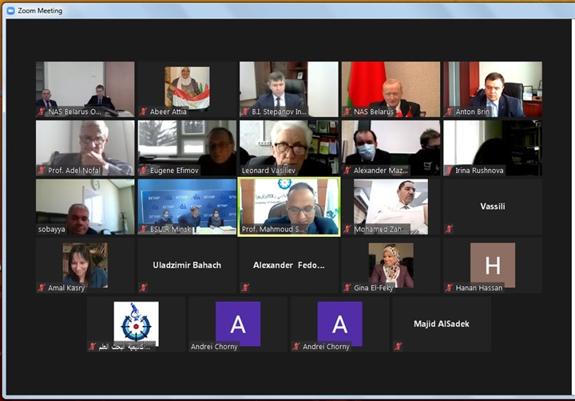575x401 pixels.
Task: Click Anton Brin's muted microphone icon
Action: pyautogui.click(x=450, y=112)
